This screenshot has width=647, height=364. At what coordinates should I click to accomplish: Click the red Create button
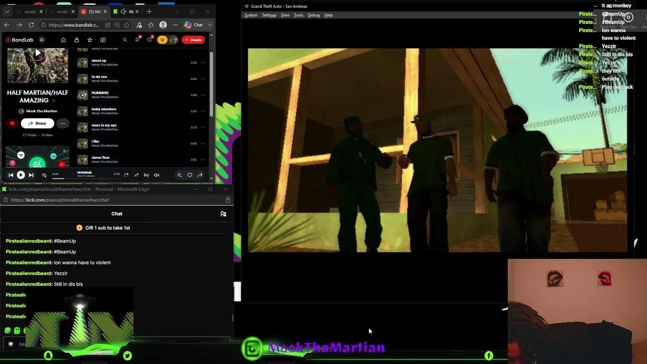193,40
